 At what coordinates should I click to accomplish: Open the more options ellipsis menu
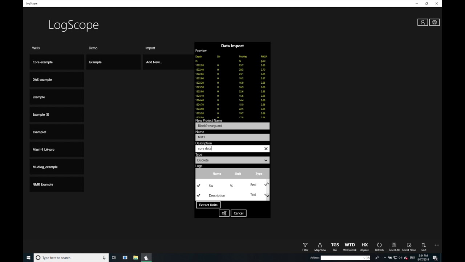click(437, 245)
